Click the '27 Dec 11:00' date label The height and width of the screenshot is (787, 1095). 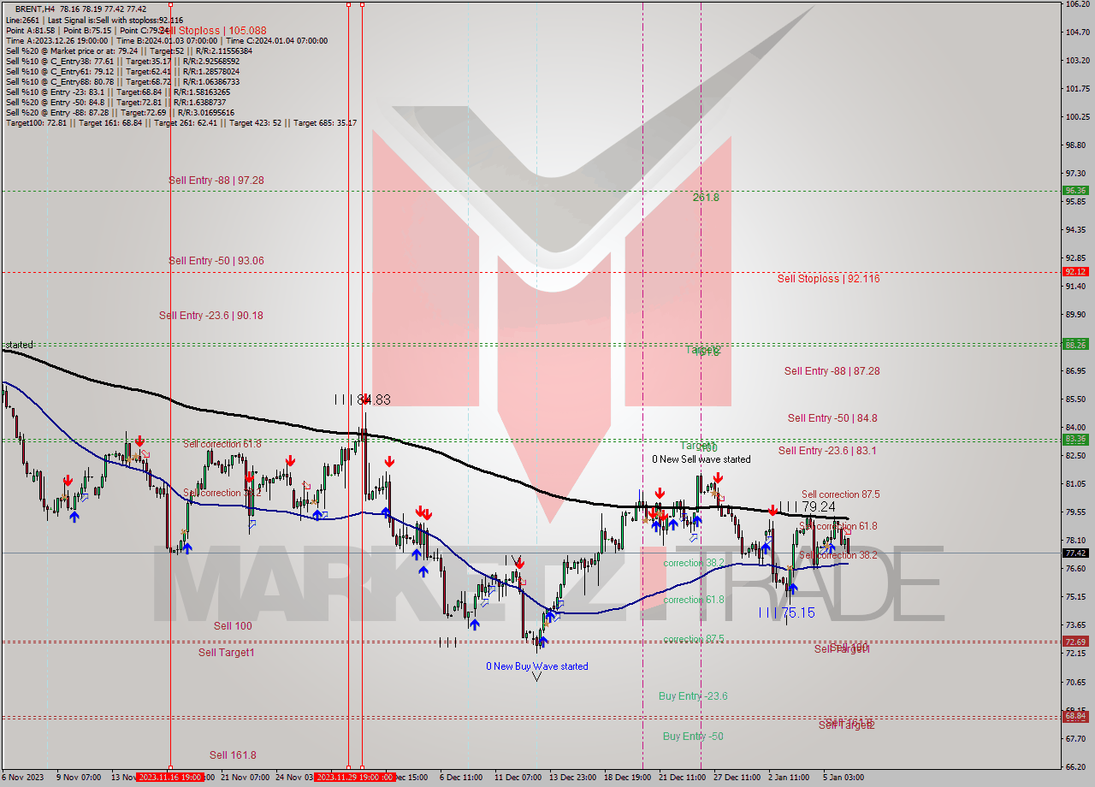(737, 778)
